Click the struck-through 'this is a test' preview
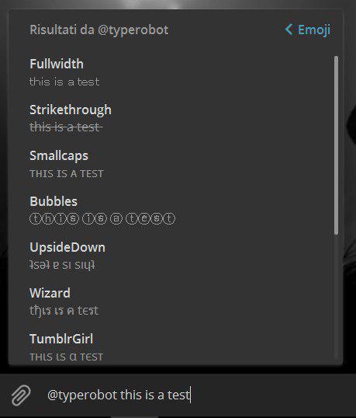Viewport: 356px width, 418px height. pos(66,127)
